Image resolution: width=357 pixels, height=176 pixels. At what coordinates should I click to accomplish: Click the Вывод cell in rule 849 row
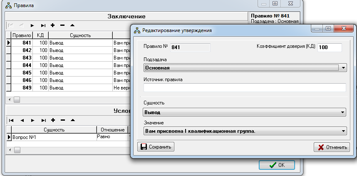click(x=80, y=88)
